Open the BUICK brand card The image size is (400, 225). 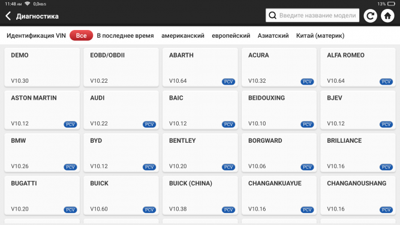121,196
